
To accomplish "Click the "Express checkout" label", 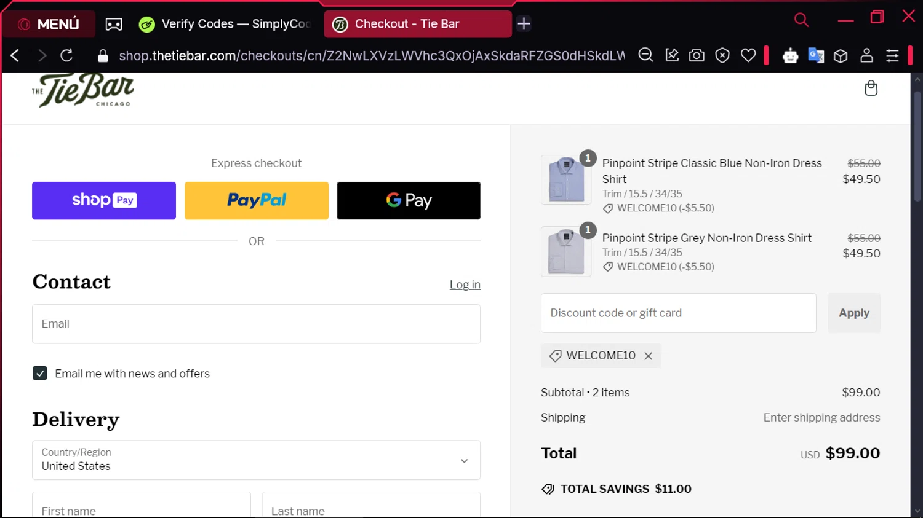I will [256, 163].
